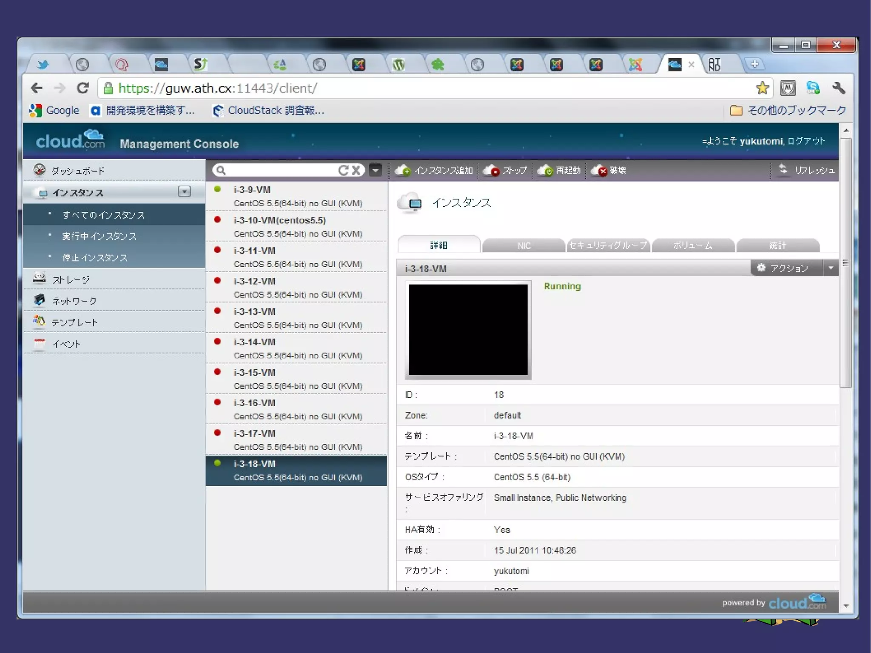Click 再起動 to reboot the instance
The image size is (871, 653).
coord(559,170)
